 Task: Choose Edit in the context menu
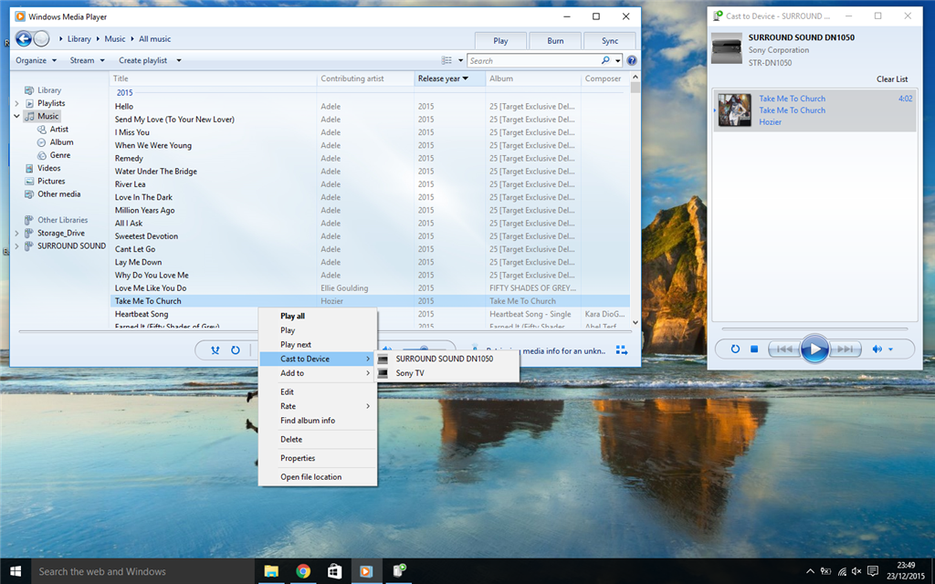pos(318,391)
